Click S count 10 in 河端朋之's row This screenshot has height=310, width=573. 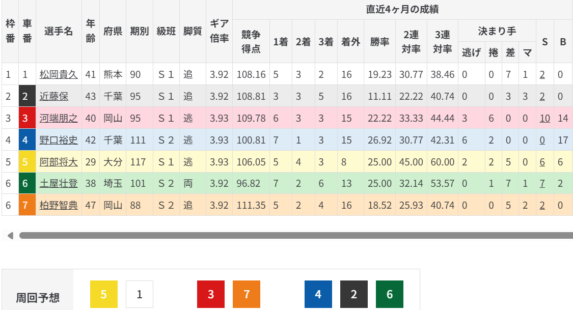(x=544, y=119)
